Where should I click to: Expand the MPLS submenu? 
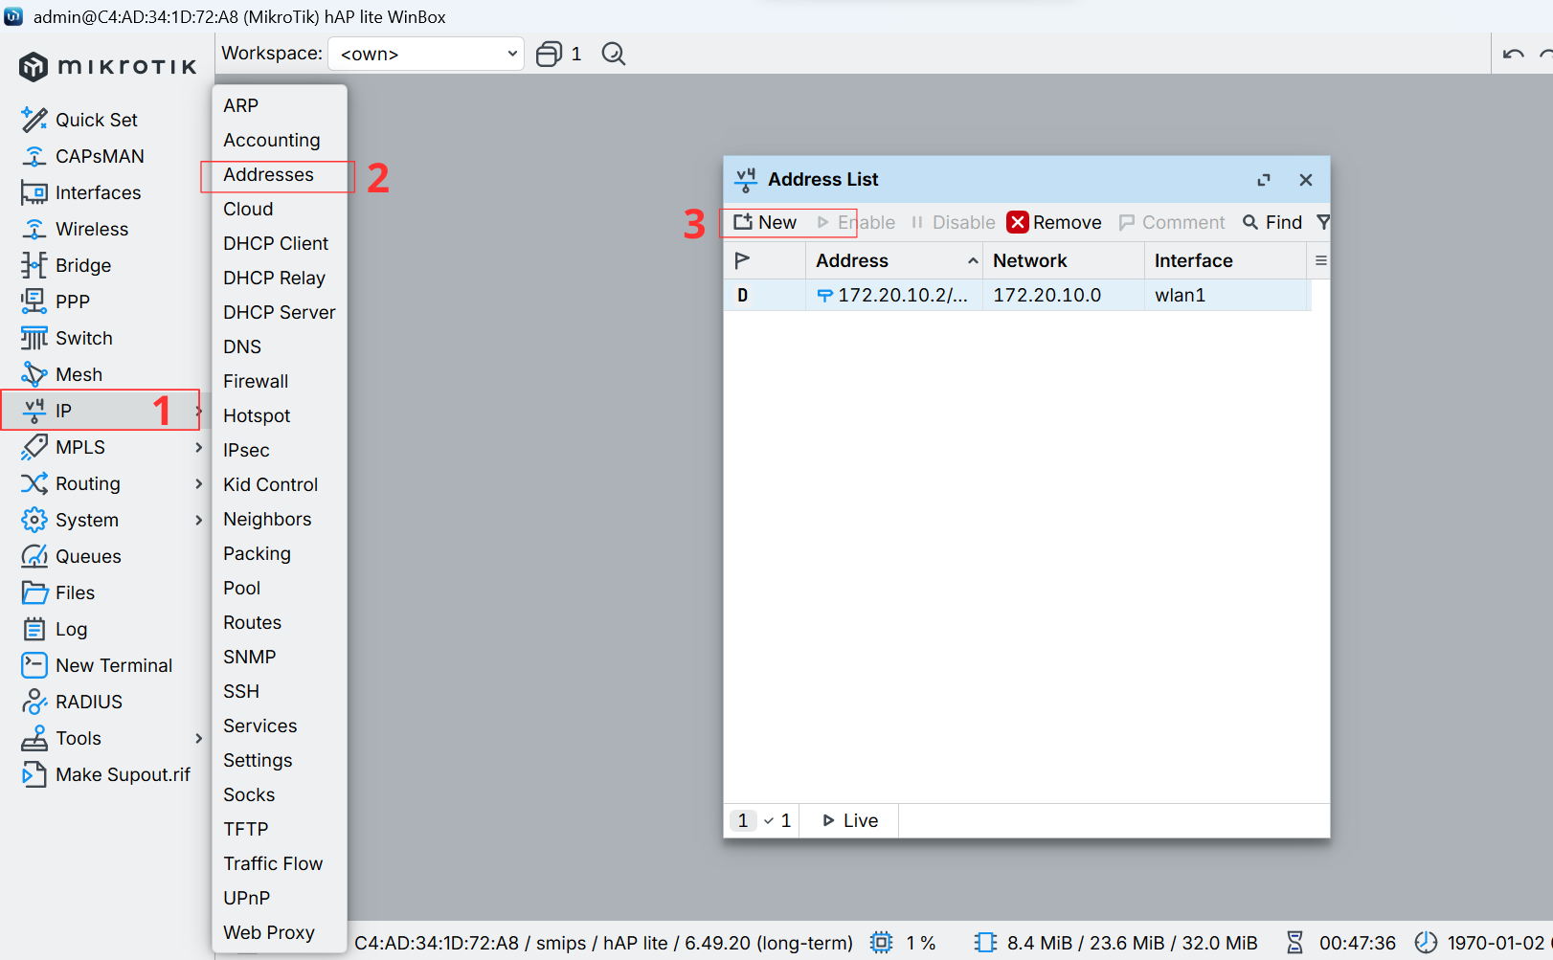click(x=198, y=447)
